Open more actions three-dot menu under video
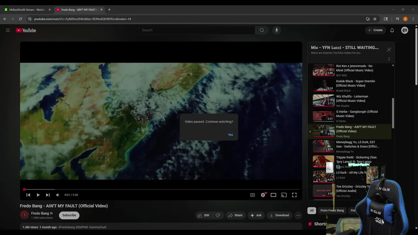This screenshot has height=235, width=418. pos(298,215)
